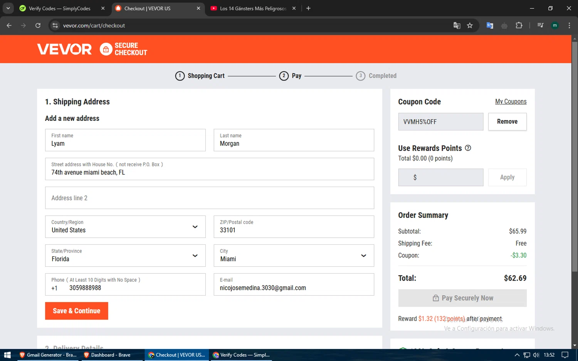Click the volume speaker tray icon
This screenshot has width=578, height=361.
536,355
